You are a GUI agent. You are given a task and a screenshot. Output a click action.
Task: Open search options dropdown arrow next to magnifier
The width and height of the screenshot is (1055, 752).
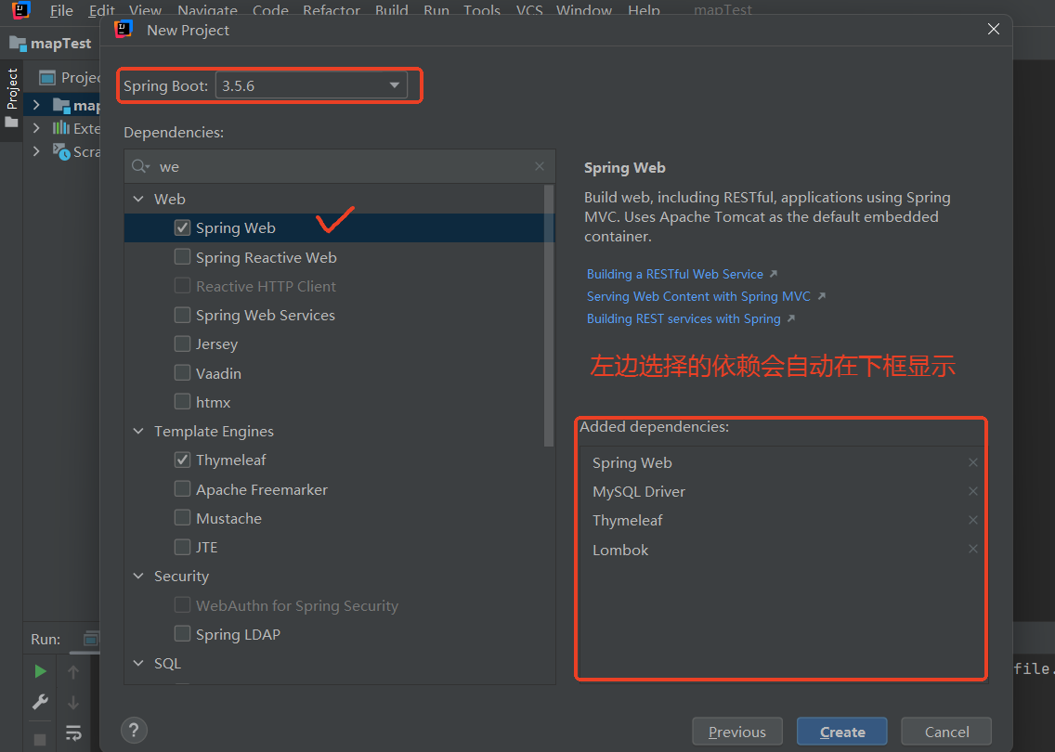coord(148,167)
